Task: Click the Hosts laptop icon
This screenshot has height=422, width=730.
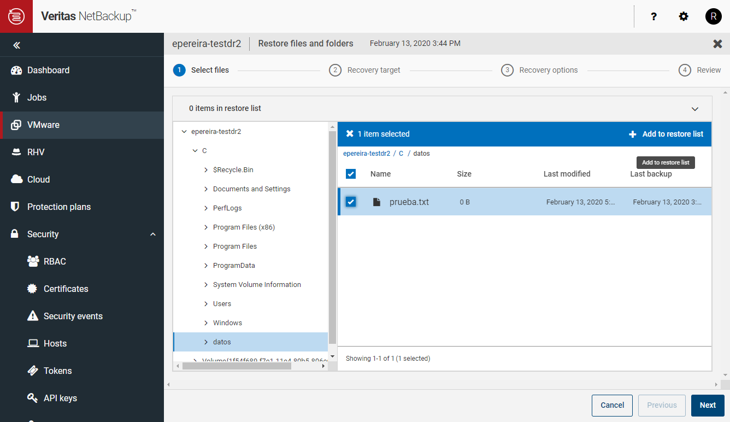Action: tap(33, 343)
